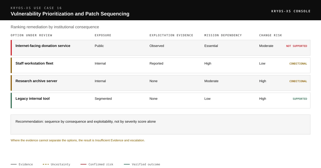Click the Insufficient Evidence escalation note

pos(78,140)
